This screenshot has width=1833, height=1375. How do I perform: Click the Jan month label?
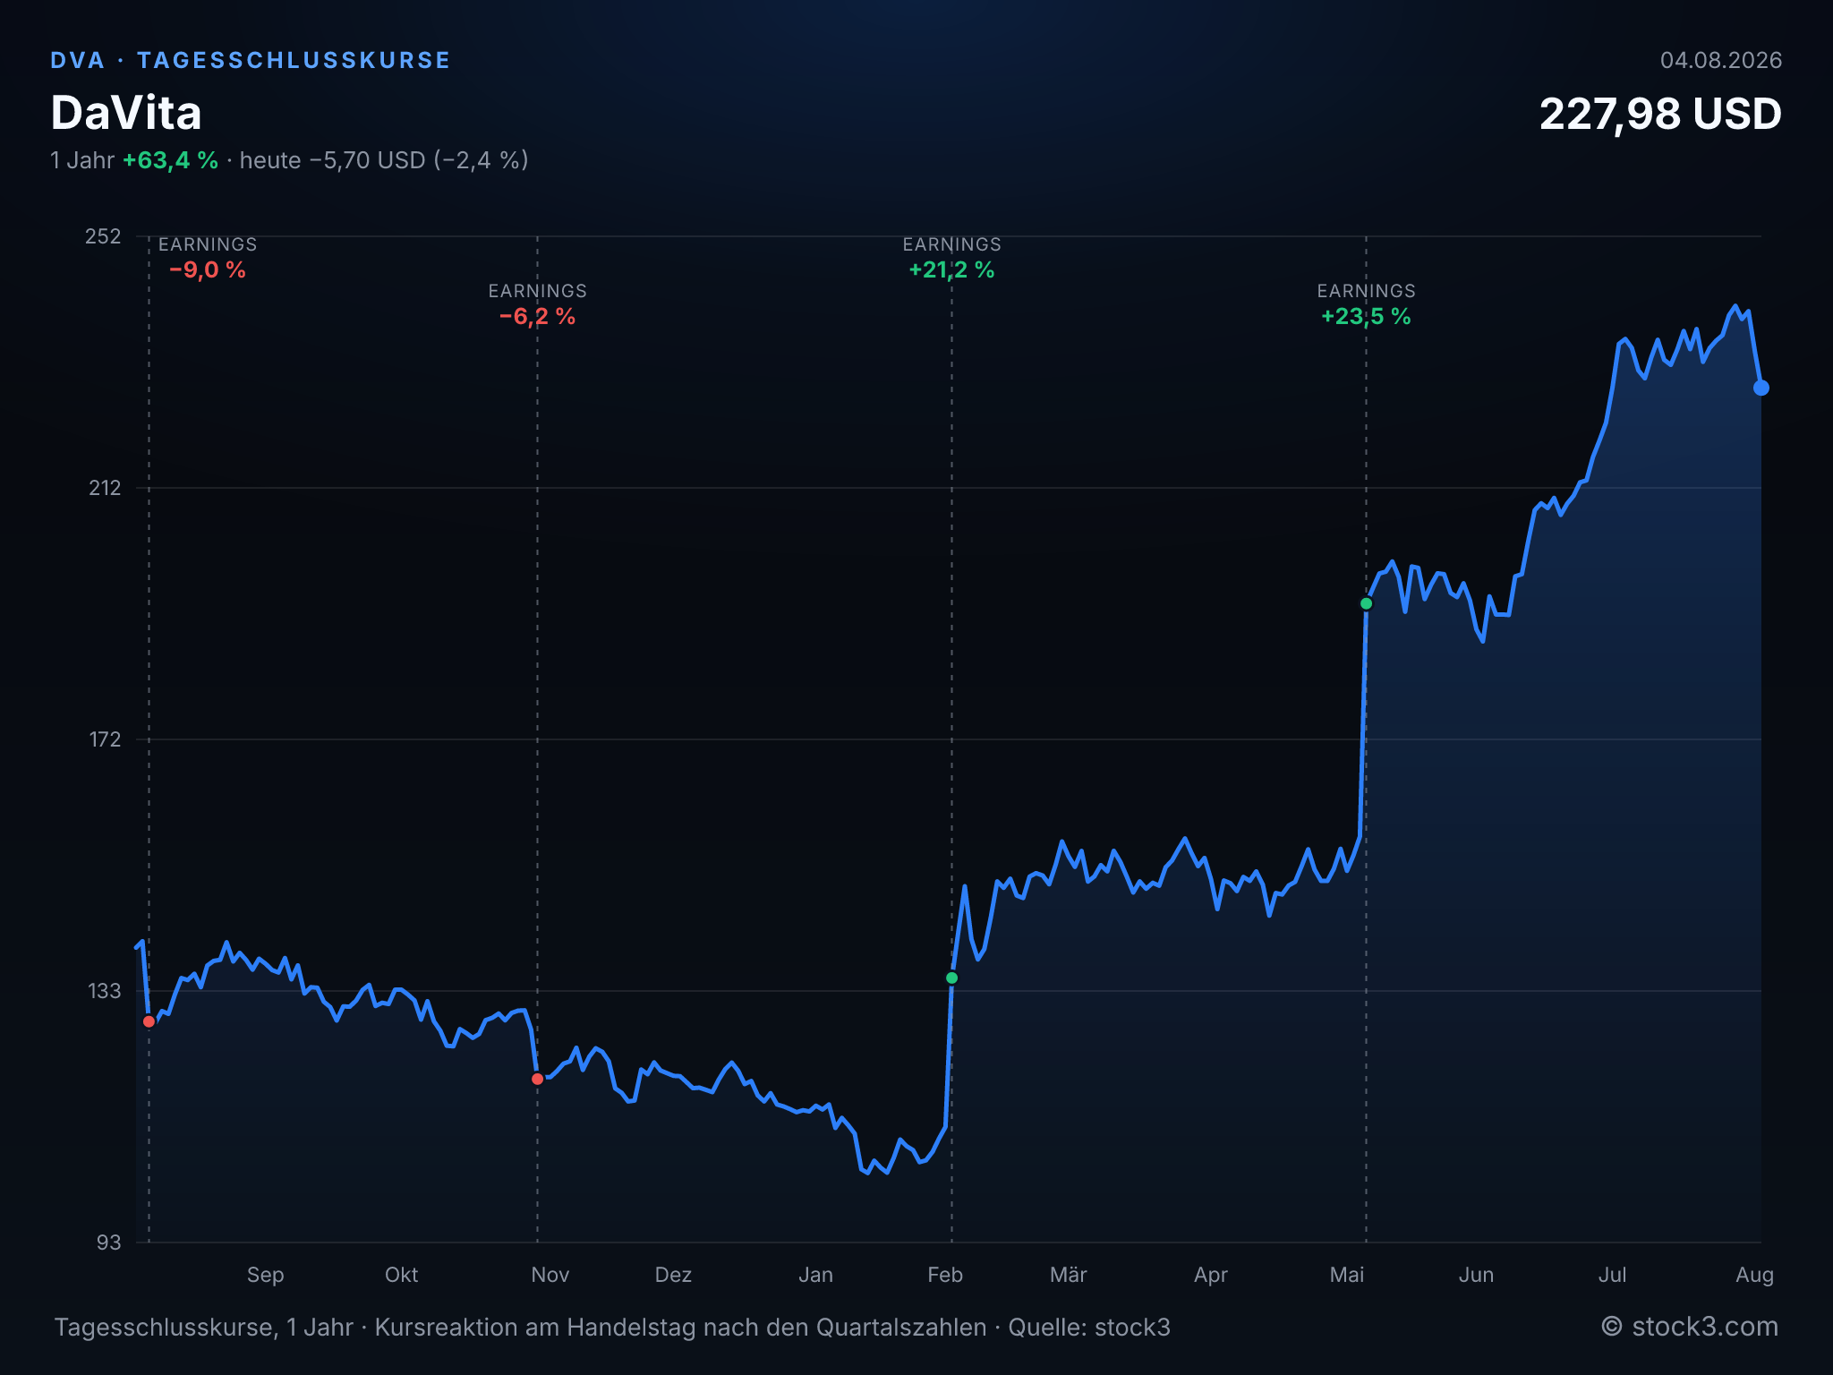(x=816, y=1275)
